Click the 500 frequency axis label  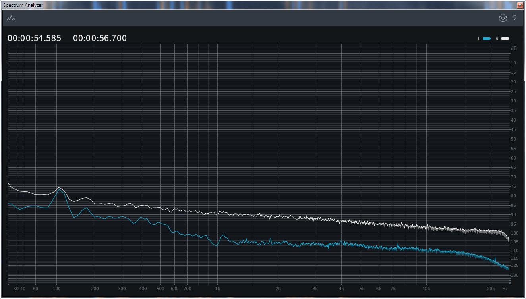tap(161, 289)
